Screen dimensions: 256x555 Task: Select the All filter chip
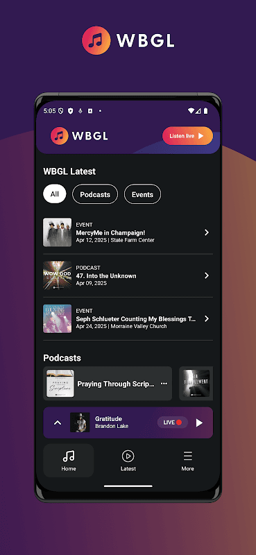(55, 194)
